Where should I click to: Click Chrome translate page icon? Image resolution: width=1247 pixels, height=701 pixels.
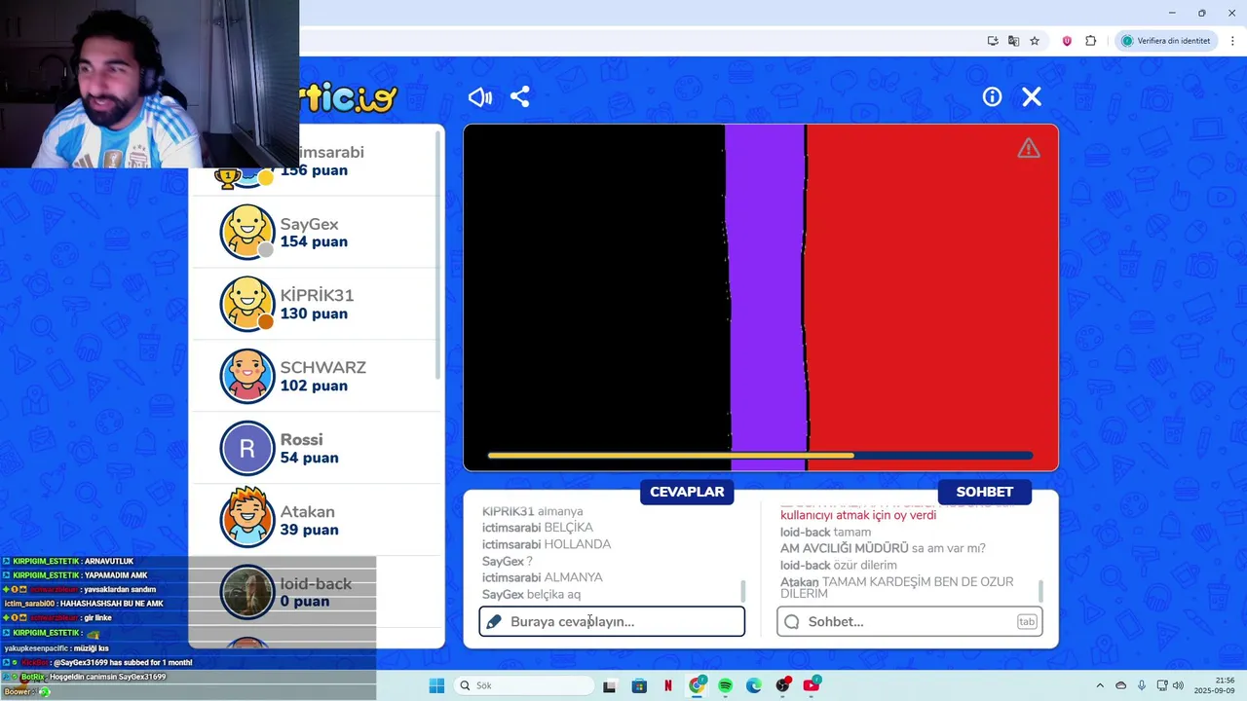[1013, 41]
